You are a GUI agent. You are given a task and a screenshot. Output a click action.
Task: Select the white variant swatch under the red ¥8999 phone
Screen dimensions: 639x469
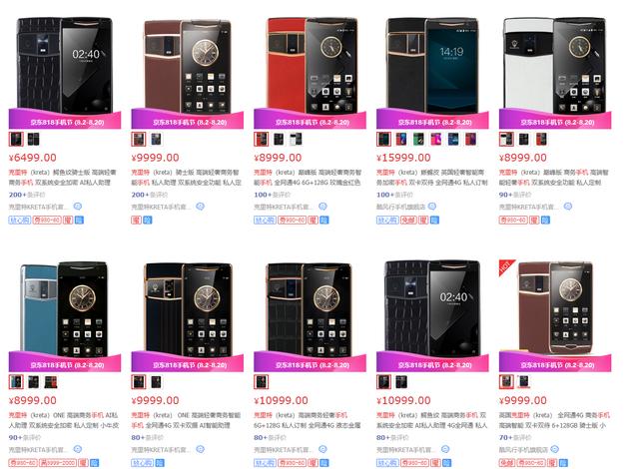click(x=296, y=140)
